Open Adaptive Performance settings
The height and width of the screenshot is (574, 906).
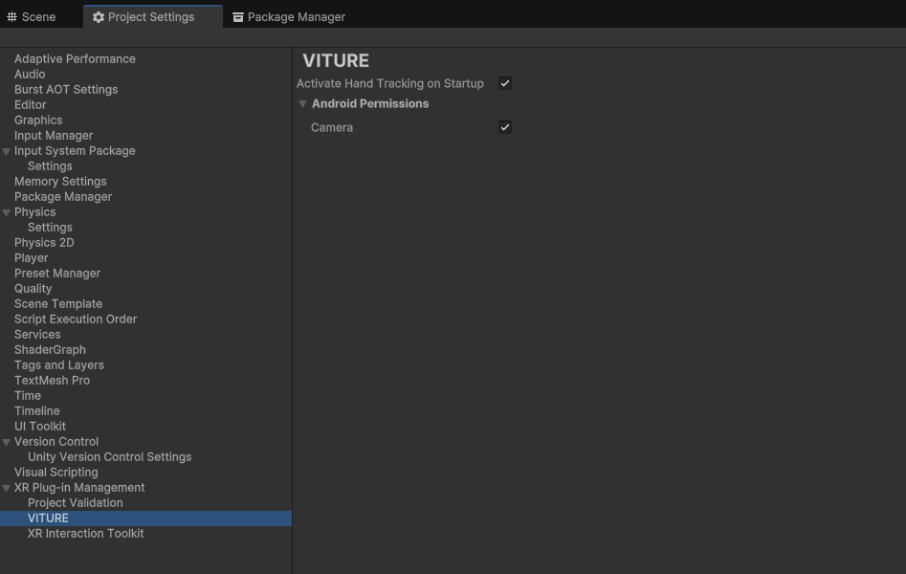click(75, 59)
